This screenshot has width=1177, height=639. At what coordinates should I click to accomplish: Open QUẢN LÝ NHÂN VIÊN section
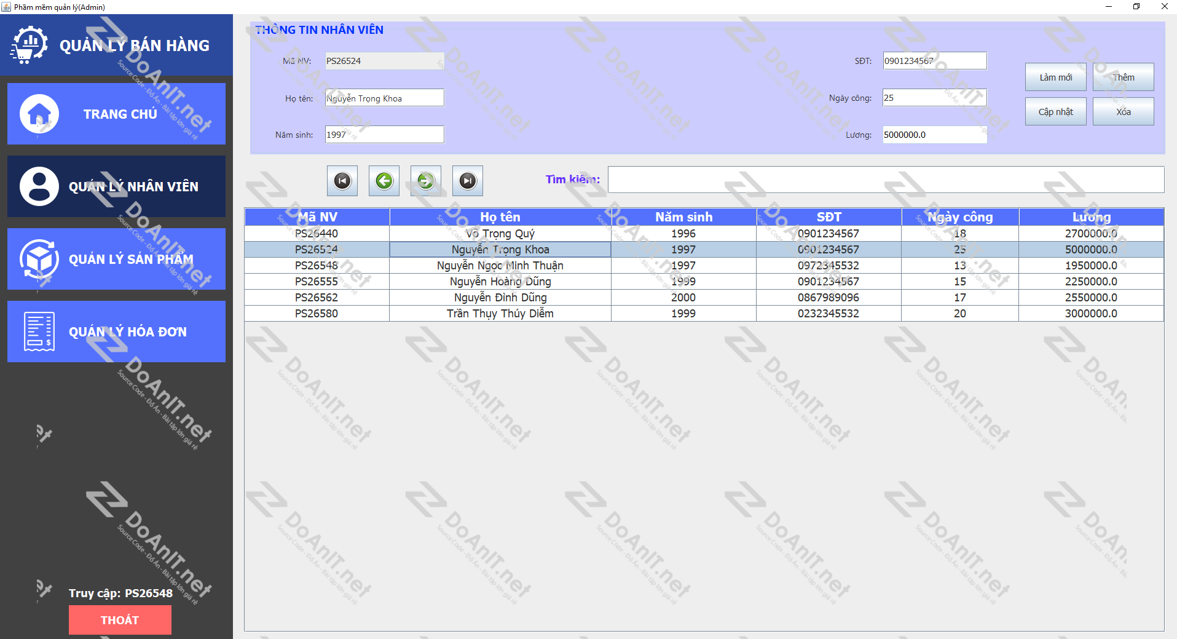pyautogui.click(x=116, y=186)
